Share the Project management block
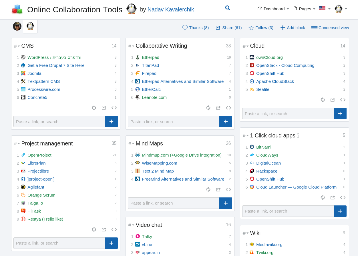358x256 pixels. point(104,229)
